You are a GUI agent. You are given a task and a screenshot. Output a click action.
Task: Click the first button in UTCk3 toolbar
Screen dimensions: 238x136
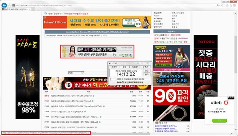pos(114,67)
